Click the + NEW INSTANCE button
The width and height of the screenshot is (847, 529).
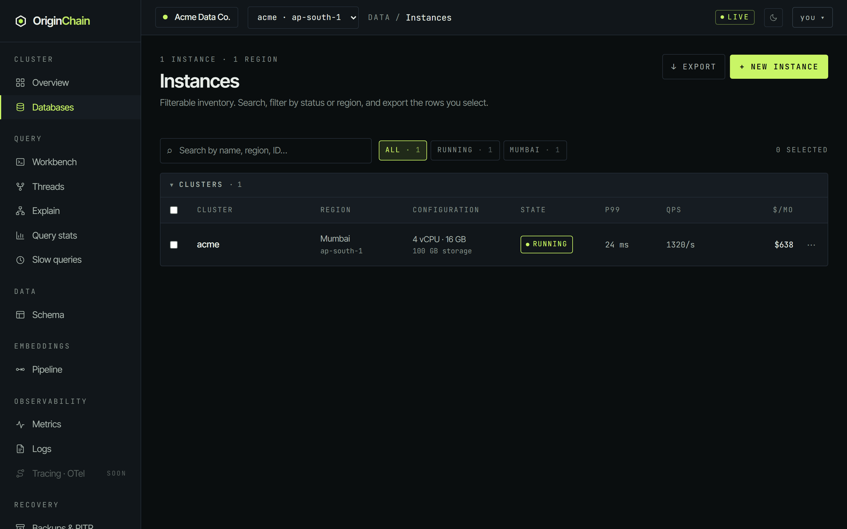click(x=779, y=67)
